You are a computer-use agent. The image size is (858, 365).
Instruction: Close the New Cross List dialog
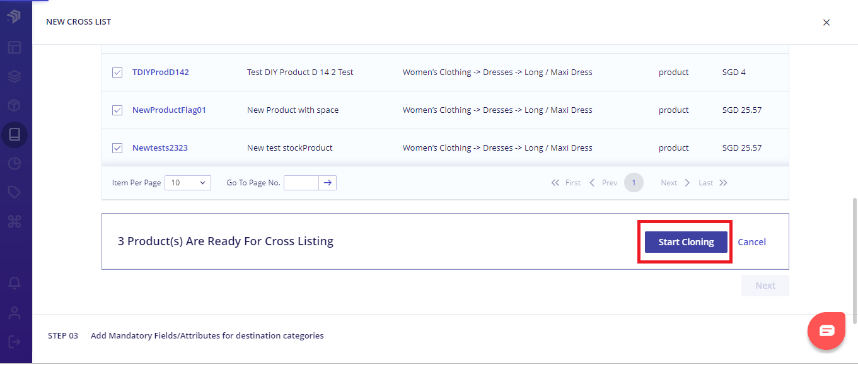tap(826, 23)
